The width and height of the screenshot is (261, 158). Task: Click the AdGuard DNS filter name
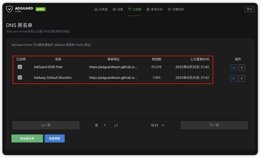coord(48,67)
